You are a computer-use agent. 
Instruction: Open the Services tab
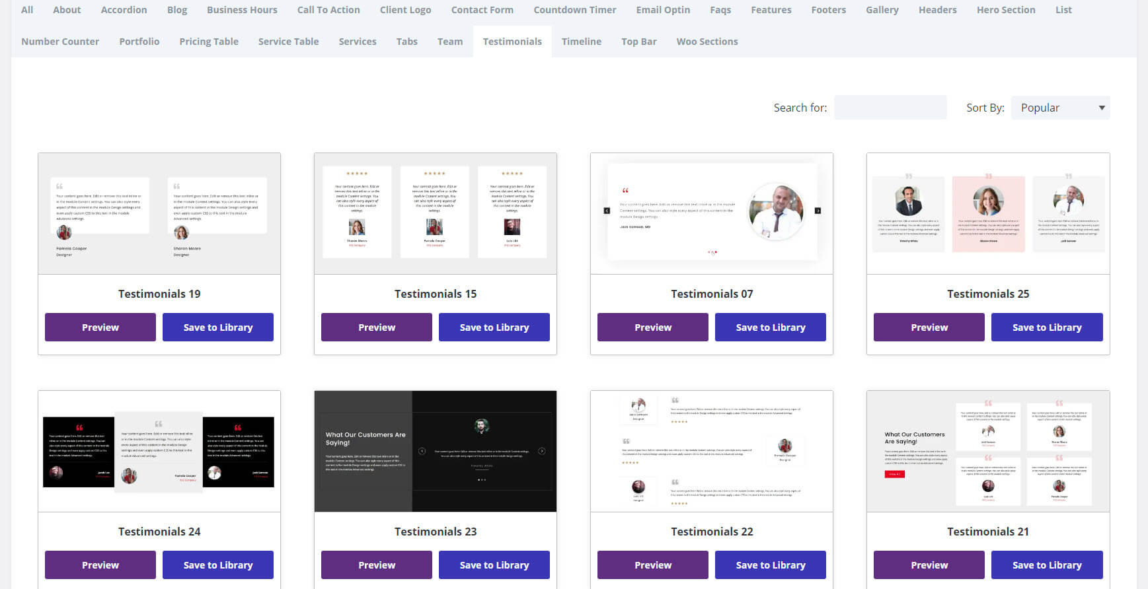click(358, 42)
